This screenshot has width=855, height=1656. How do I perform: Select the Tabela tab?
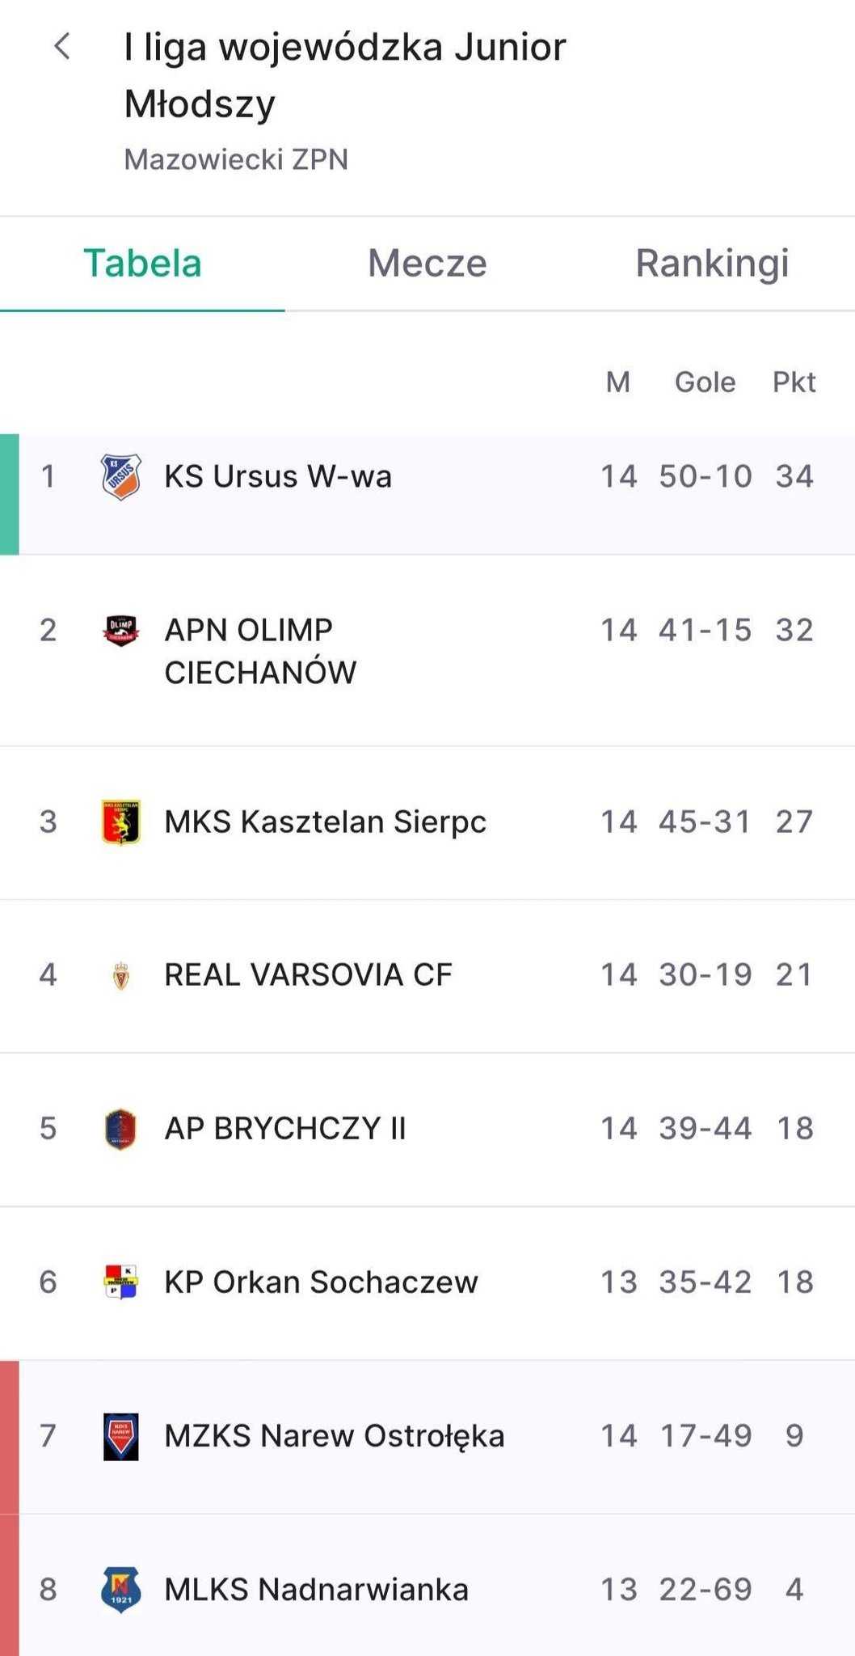[142, 264]
